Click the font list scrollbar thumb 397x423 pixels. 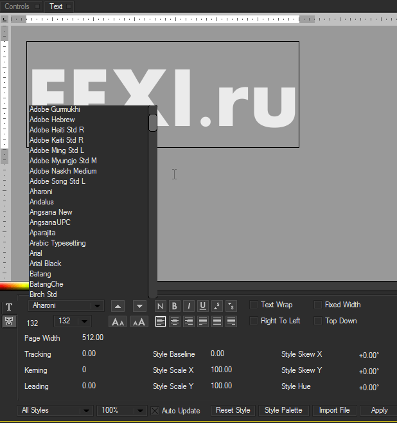pyautogui.click(x=153, y=123)
